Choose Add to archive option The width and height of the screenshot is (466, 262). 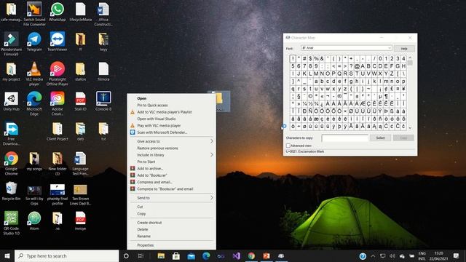click(x=172, y=168)
